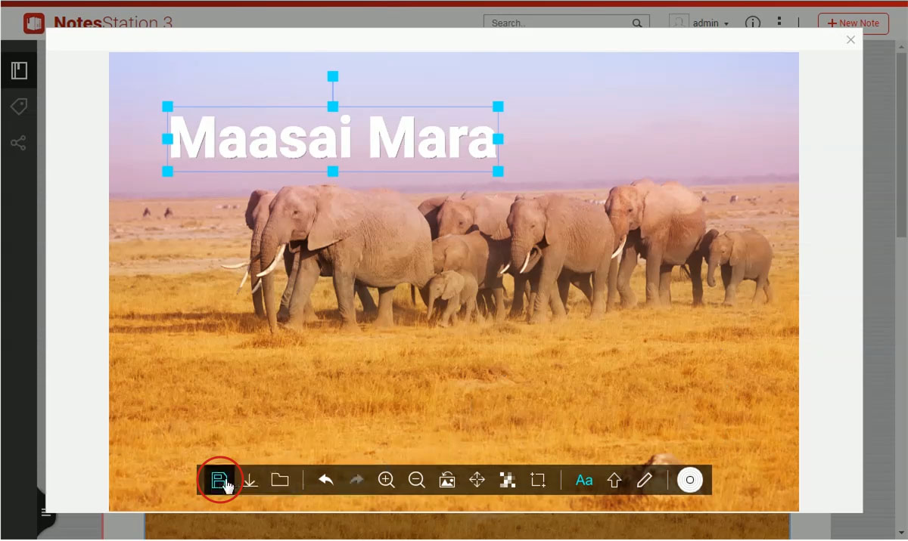Select the mosaic pixelate tool

pos(508,480)
